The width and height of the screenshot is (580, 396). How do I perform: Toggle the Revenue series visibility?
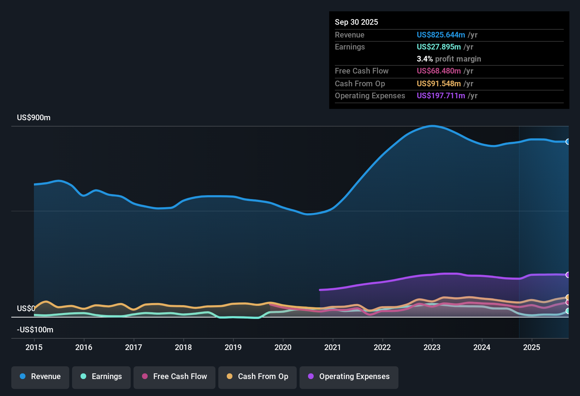coord(40,377)
